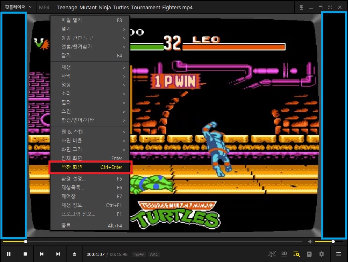The image size is (348, 262).
Task: Select 종료 to exit the player
Action: pos(90,226)
